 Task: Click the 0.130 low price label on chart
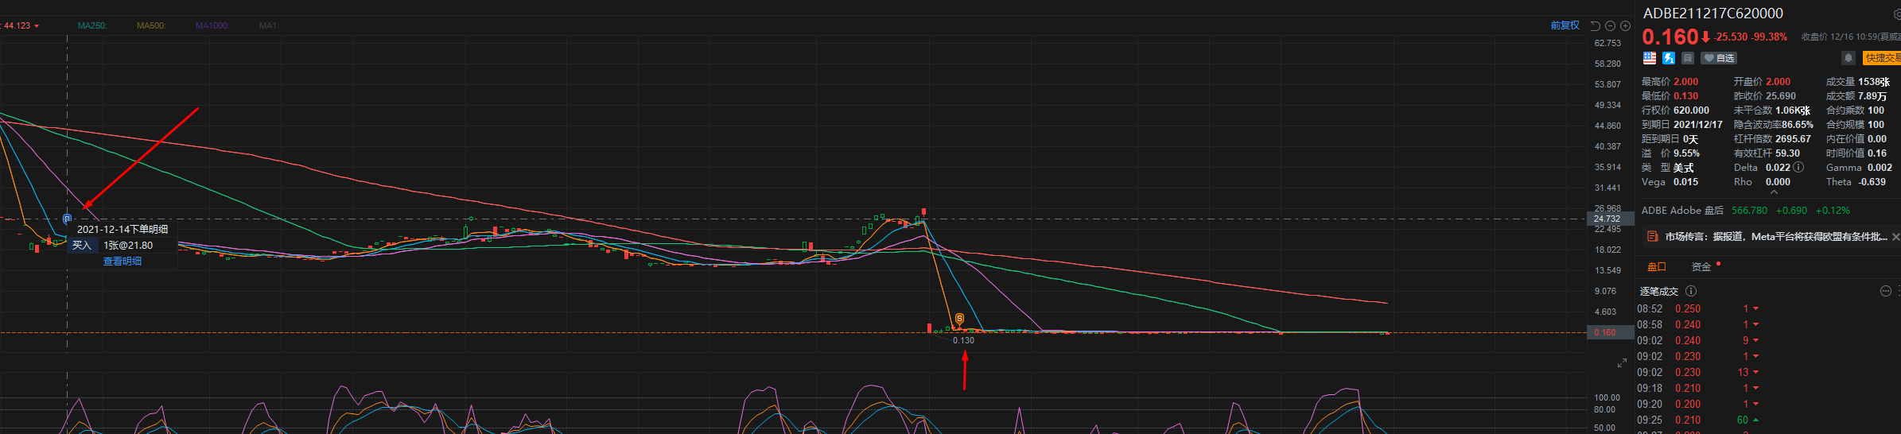click(x=963, y=340)
